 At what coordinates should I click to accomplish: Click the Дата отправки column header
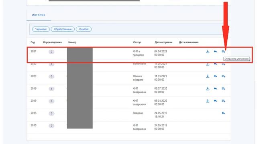(163, 42)
